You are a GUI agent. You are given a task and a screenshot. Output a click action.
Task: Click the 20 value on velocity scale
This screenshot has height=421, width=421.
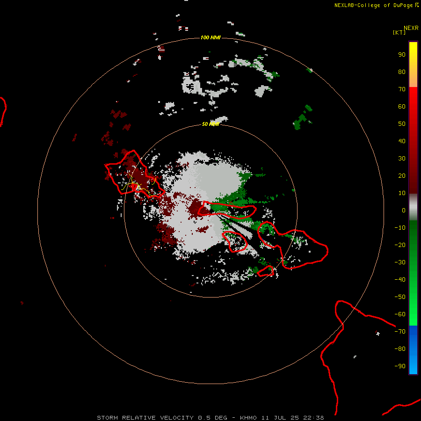(x=402, y=176)
